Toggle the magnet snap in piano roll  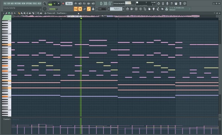coord(9,13)
